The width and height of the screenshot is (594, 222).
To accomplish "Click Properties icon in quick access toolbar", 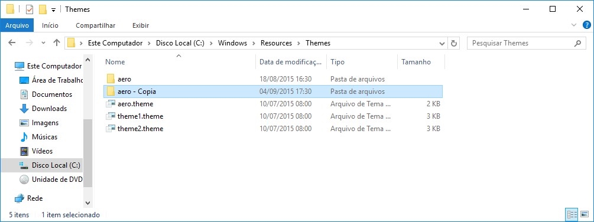I will (x=30, y=9).
